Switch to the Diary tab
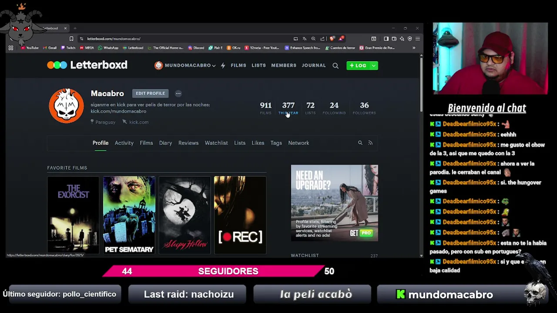Viewport: 557px width, 313px height. 165,143
